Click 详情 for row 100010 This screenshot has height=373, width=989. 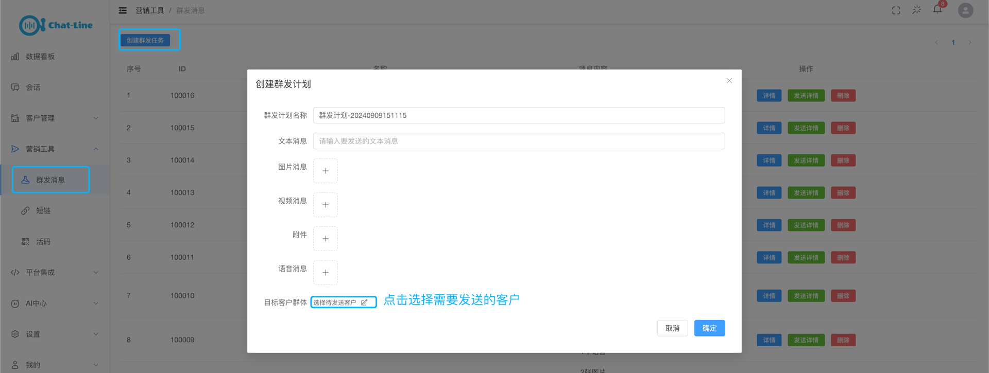point(769,296)
